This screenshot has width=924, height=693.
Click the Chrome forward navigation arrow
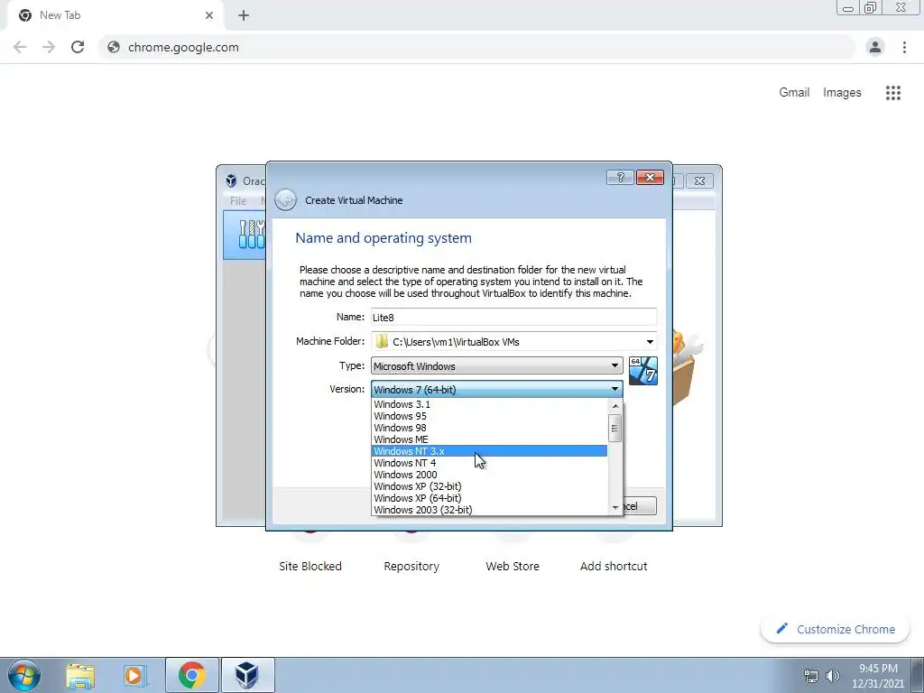(49, 47)
